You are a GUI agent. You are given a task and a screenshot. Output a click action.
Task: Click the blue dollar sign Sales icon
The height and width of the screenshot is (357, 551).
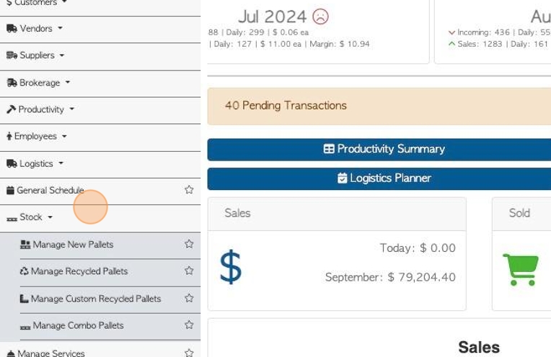[231, 267]
